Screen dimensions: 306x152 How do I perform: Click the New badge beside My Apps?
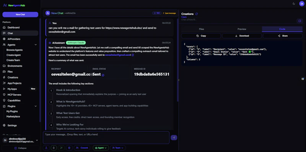pyautogui.click(x=33, y=89)
